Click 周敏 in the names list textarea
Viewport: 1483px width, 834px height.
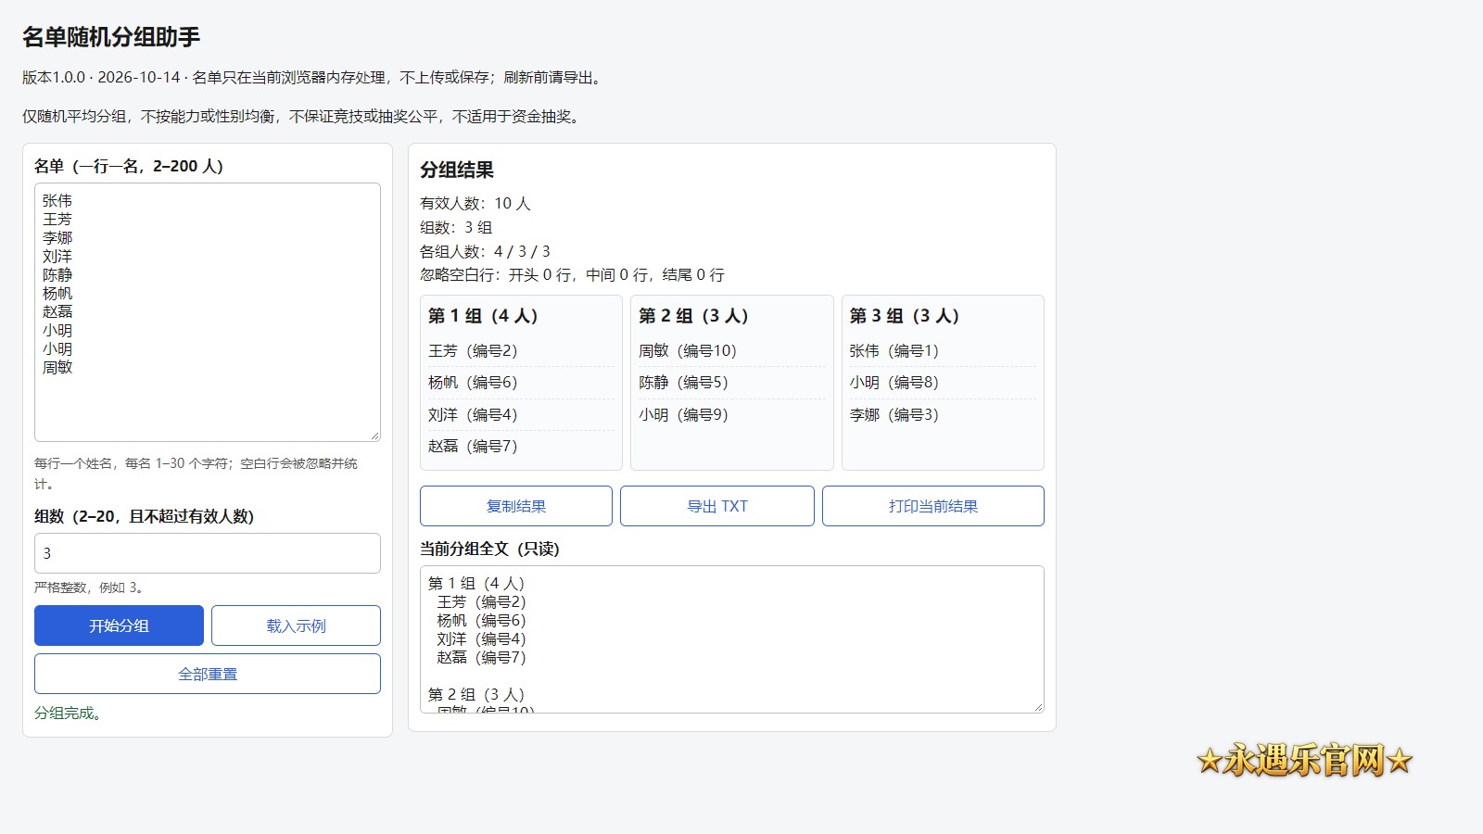point(57,368)
